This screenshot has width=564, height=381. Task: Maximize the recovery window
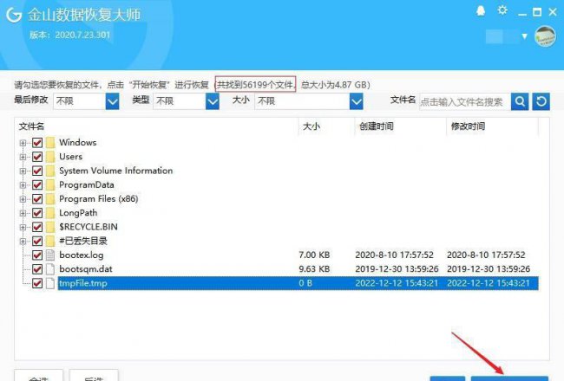coord(537,13)
